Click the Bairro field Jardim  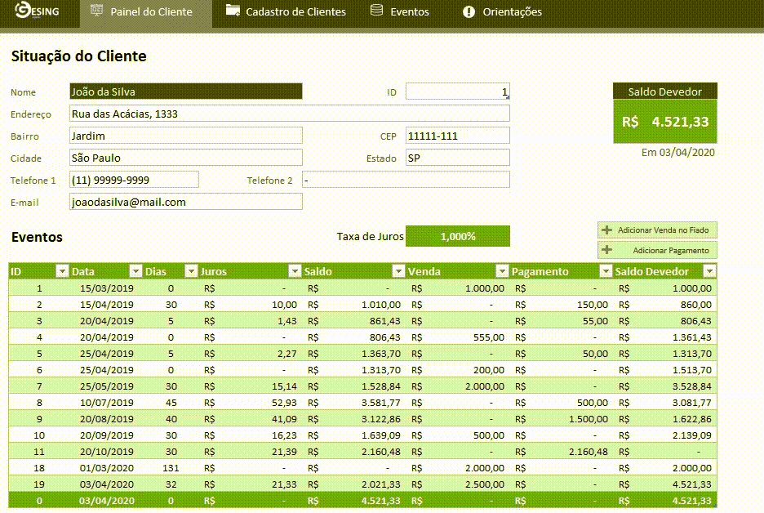(x=185, y=135)
